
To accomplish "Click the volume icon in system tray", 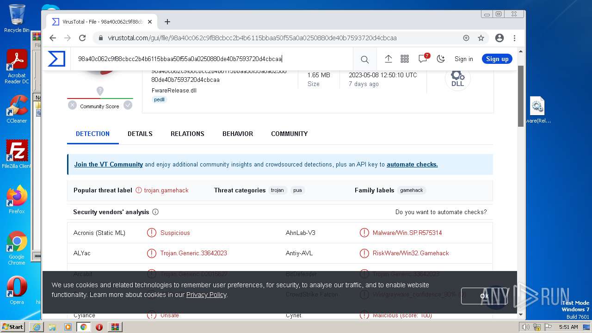I will tap(526, 327).
